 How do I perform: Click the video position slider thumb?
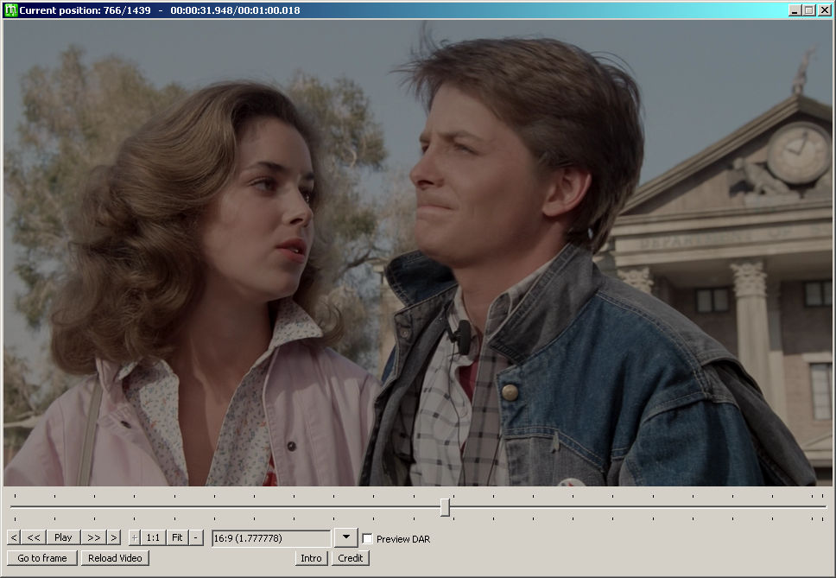[445, 507]
